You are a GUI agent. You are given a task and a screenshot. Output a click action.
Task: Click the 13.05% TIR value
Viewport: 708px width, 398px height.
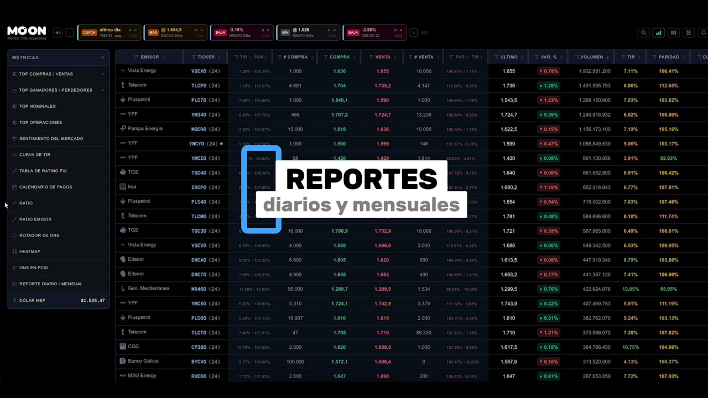tap(631, 289)
